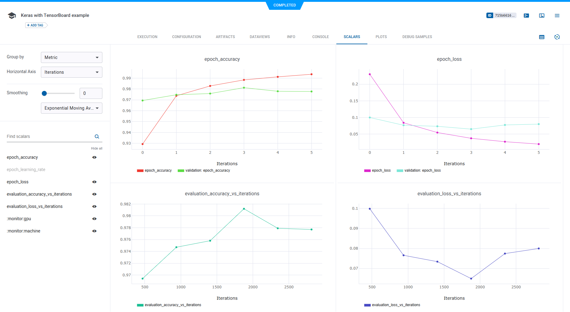Click Hide all above the scalar list
This screenshot has height=312, width=570.
coord(97,148)
